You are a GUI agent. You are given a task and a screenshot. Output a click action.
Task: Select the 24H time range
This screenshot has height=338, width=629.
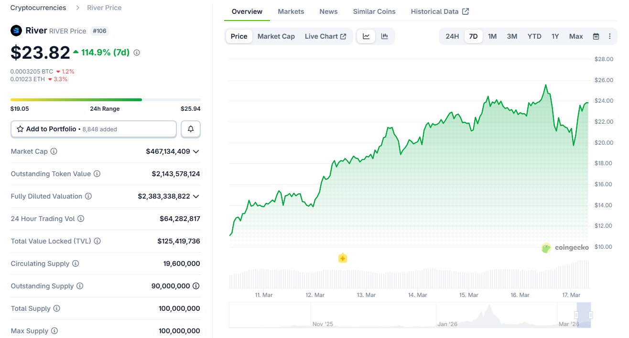pos(452,36)
